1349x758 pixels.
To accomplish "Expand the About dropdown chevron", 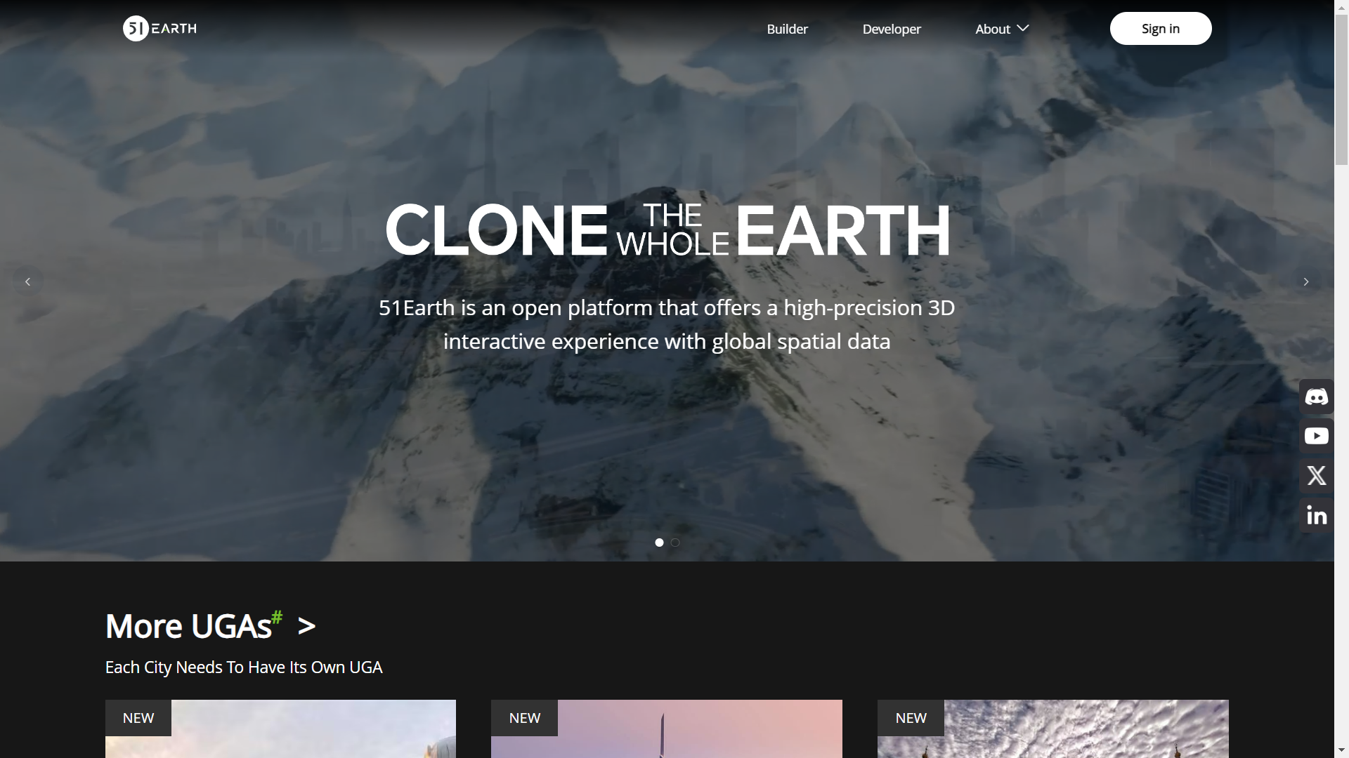I will (1023, 28).
